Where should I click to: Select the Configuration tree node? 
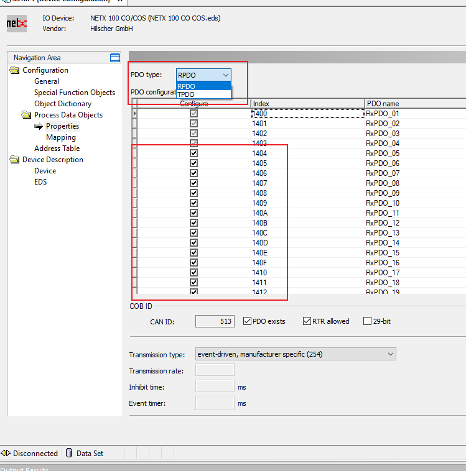click(x=45, y=70)
